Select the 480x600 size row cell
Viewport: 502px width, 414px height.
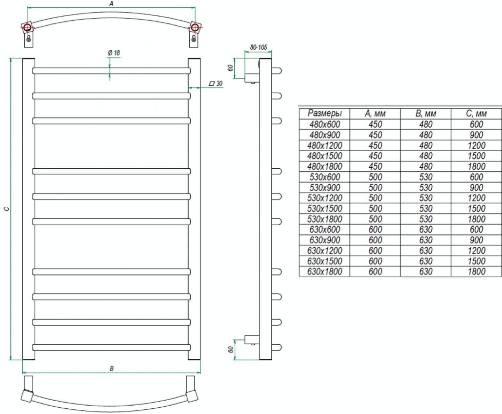click(x=324, y=124)
